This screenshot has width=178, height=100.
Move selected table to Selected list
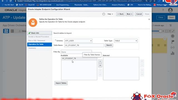coord(100,61)
